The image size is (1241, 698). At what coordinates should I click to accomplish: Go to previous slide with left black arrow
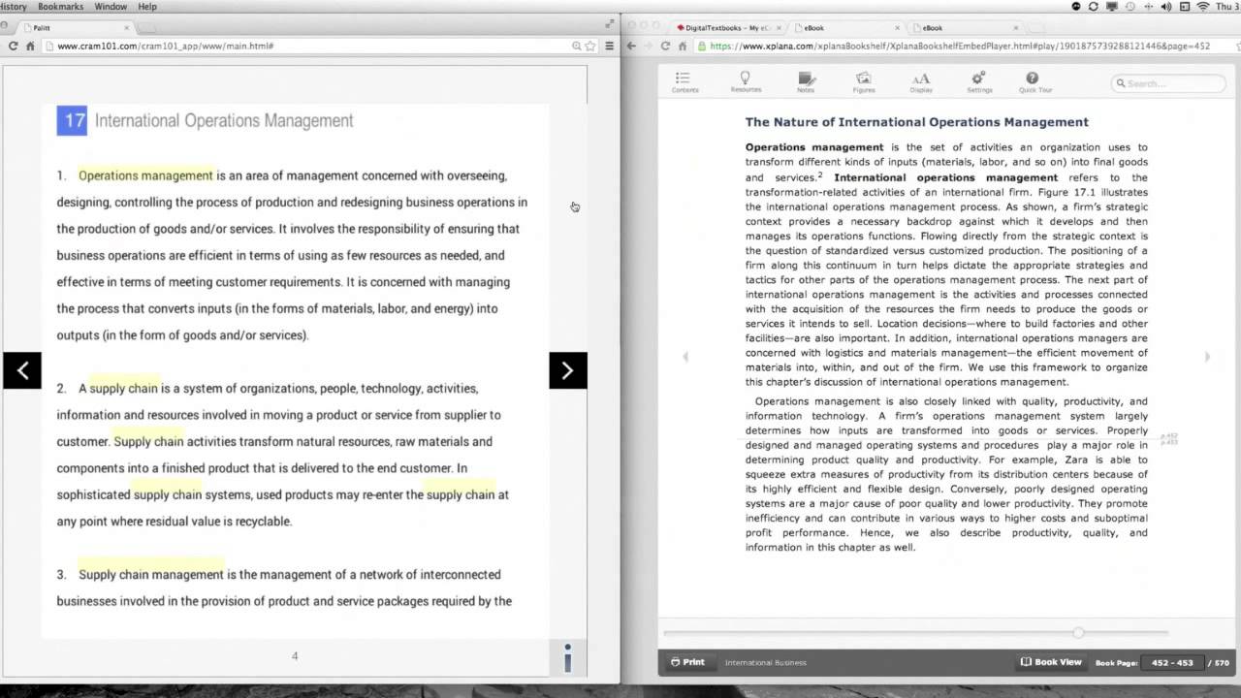pyautogui.click(x=22, y=370)
